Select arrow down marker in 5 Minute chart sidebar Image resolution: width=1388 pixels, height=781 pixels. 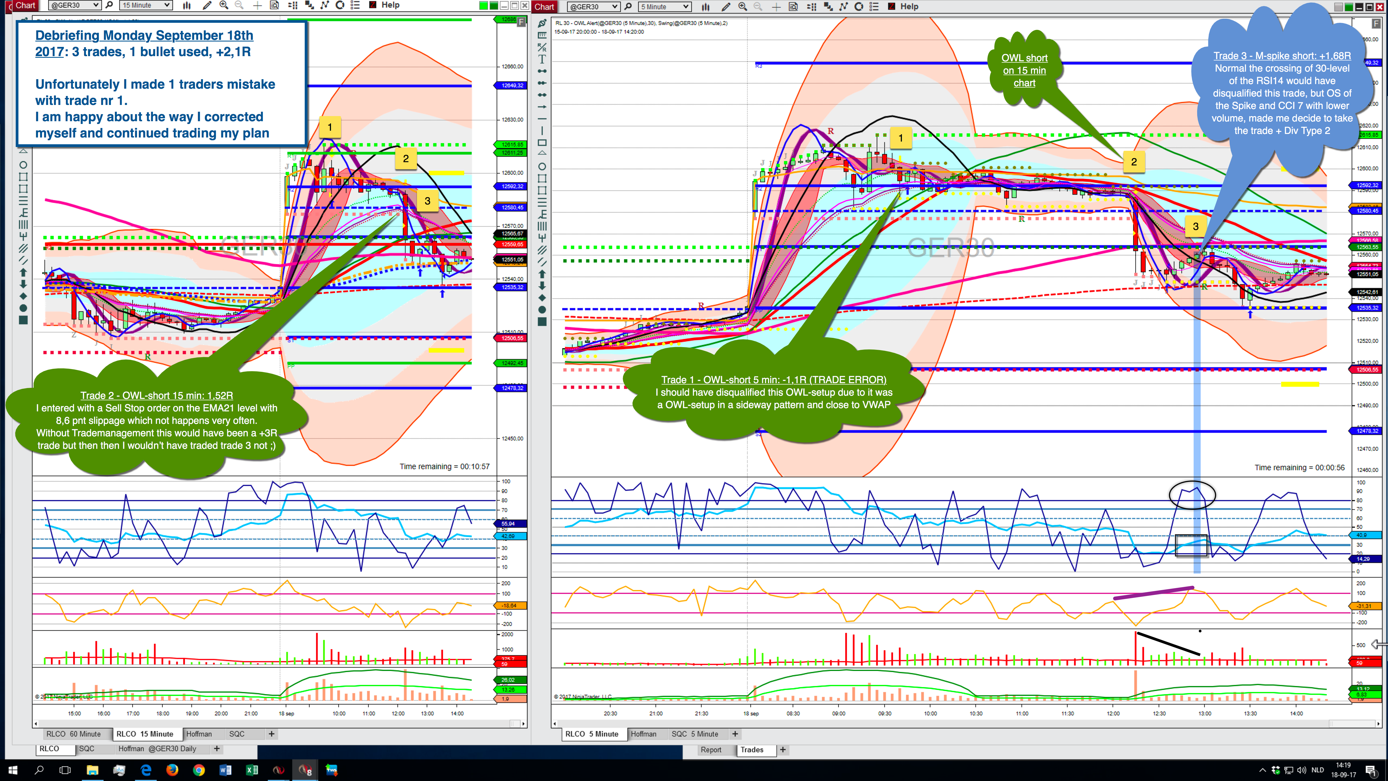(x=542, y=286)
